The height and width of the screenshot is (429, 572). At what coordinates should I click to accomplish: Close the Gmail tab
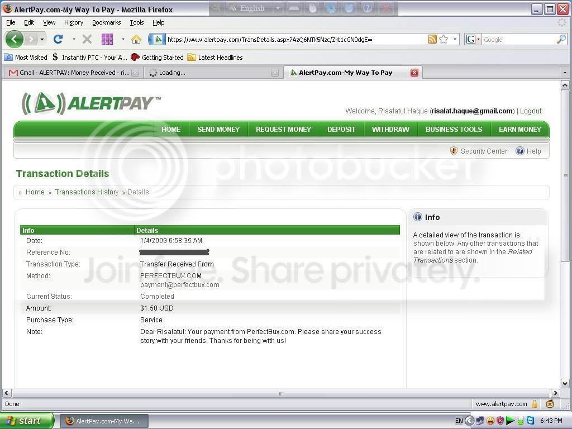point(135,73)
